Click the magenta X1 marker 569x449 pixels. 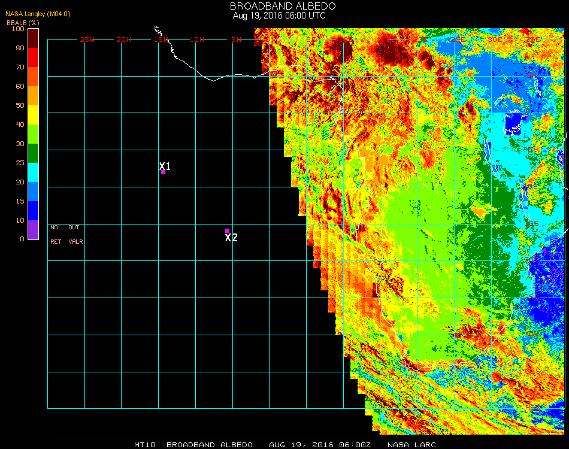point(163,172)
